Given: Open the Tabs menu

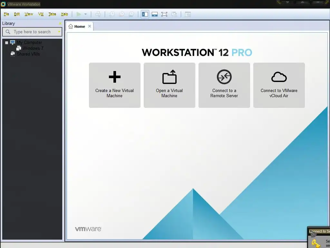Looking at the screenshot, I should [52, 14].
